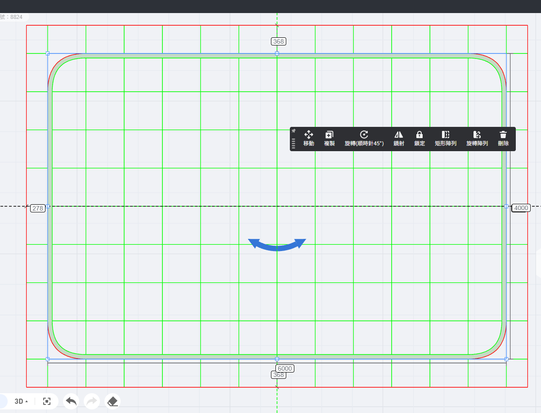Create a rectangular array (矩形陣列)
The image size is (541, 413).
[x=445, y=139]
